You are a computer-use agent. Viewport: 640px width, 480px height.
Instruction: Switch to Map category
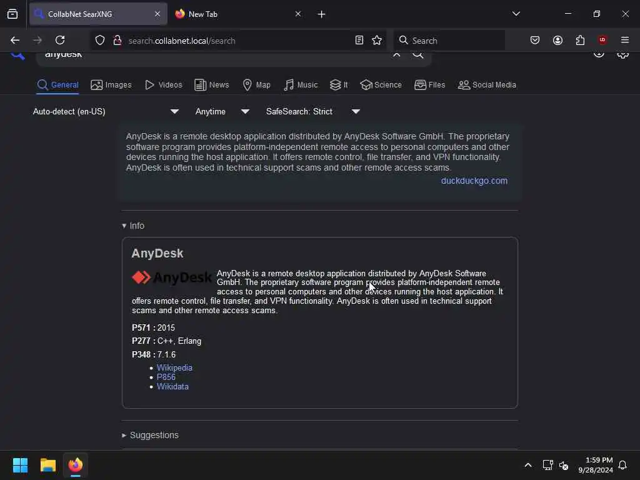[257, 85]
